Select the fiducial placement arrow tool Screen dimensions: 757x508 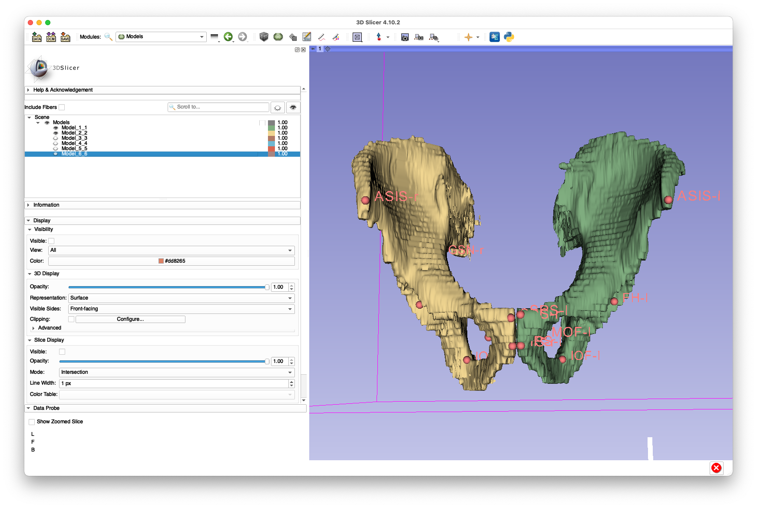379,37
